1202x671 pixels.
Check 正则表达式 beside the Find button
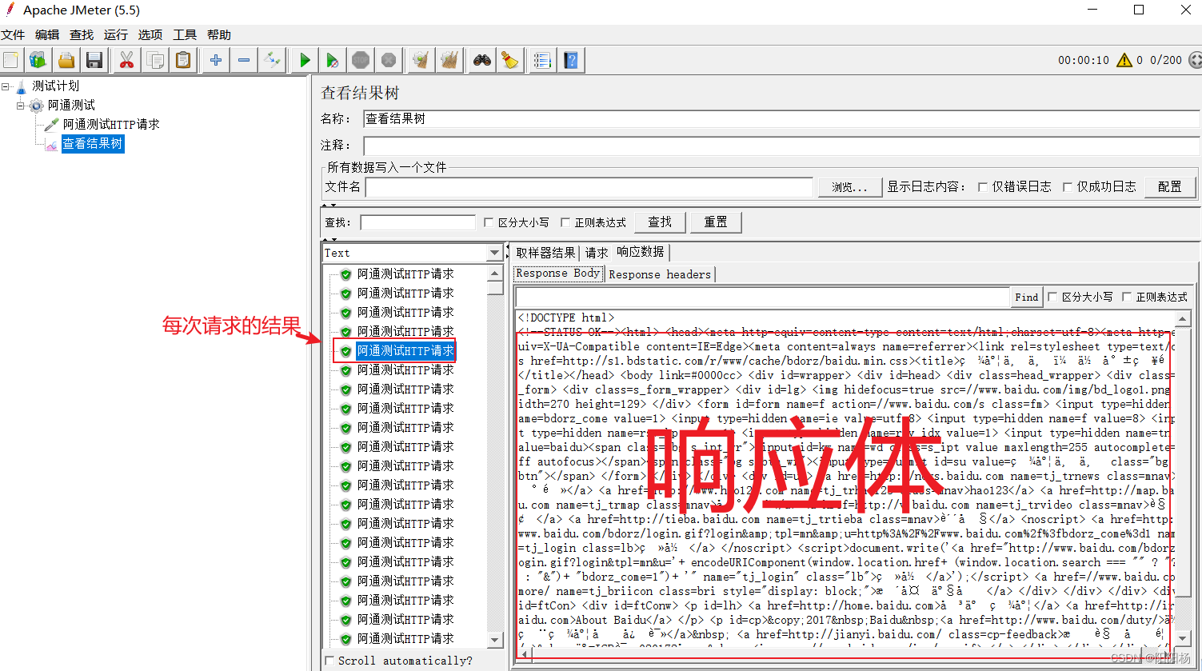pyautogui.click(x=1127, y=297)
